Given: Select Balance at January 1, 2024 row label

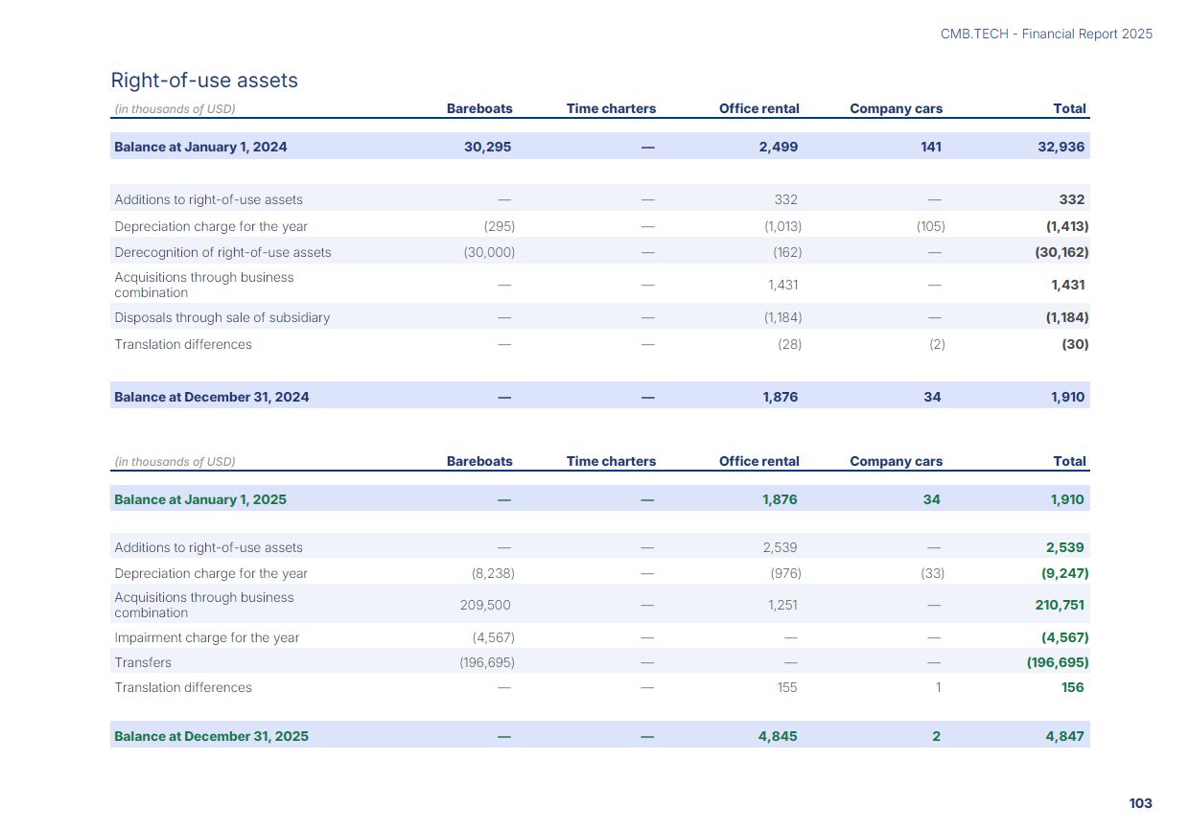Looking at the screenshot, I should (x=200, y=147).
